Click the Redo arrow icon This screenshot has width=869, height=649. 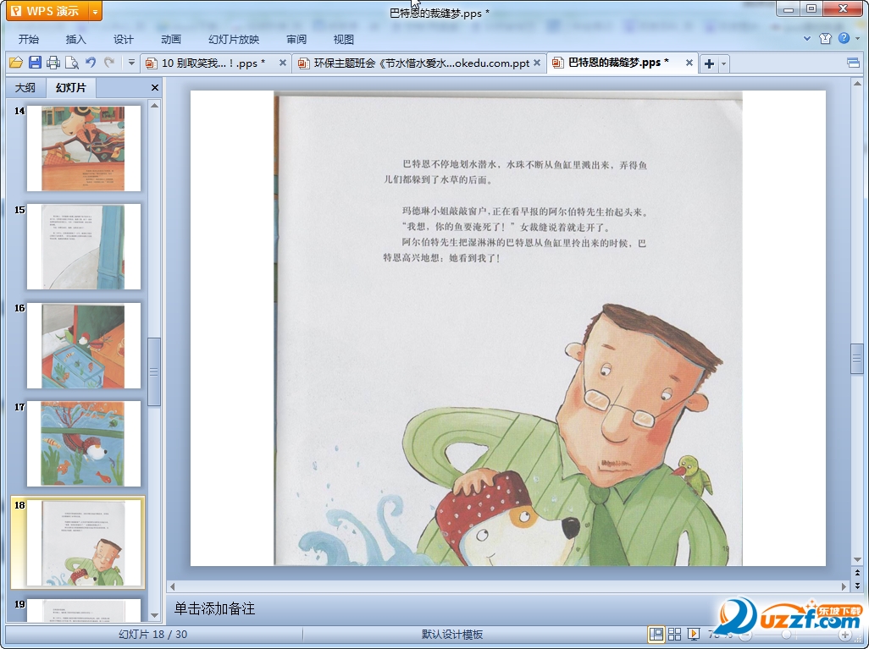click(109, 63)
